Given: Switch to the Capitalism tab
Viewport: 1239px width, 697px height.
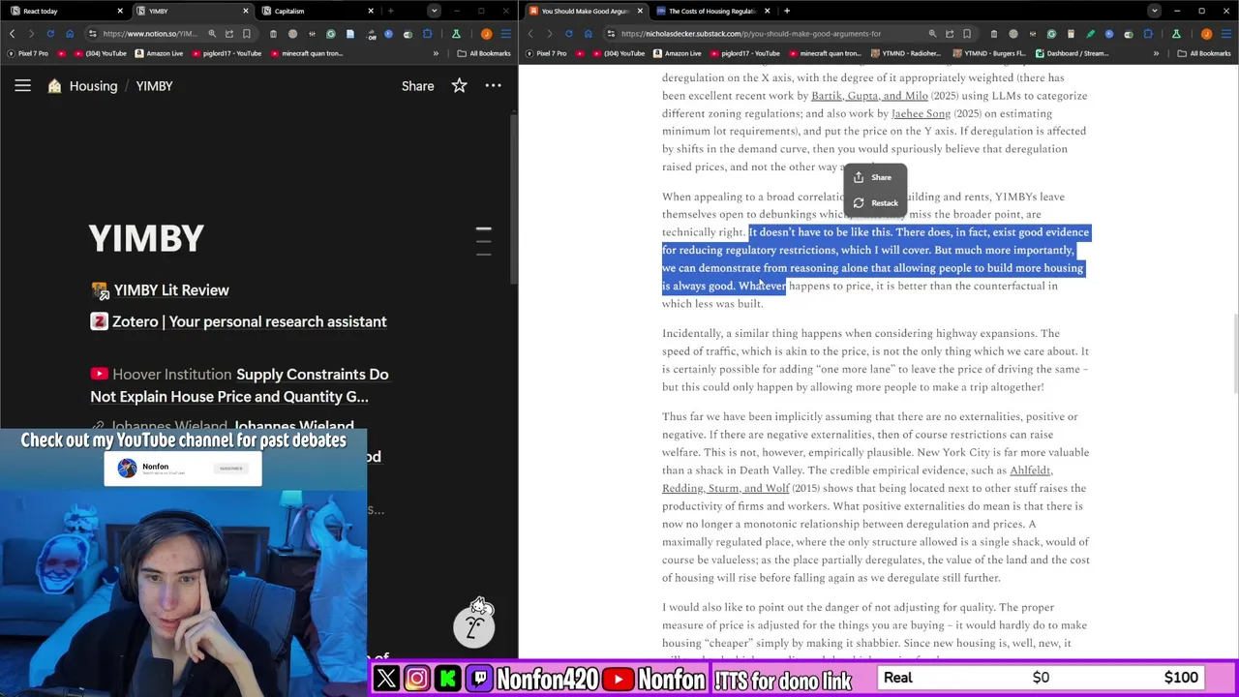Looking at the screenshot, I should click(x=317, y=11).
